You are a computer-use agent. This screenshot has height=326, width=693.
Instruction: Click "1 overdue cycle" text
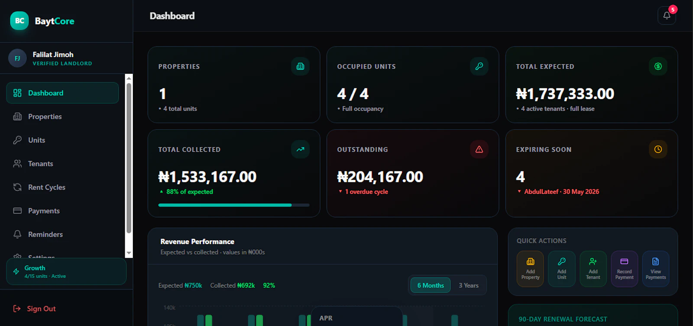pos(366,192)
